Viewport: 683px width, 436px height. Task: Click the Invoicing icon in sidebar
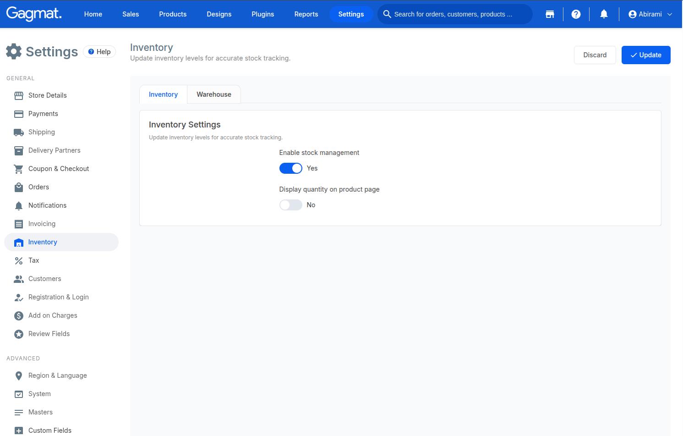19,224
